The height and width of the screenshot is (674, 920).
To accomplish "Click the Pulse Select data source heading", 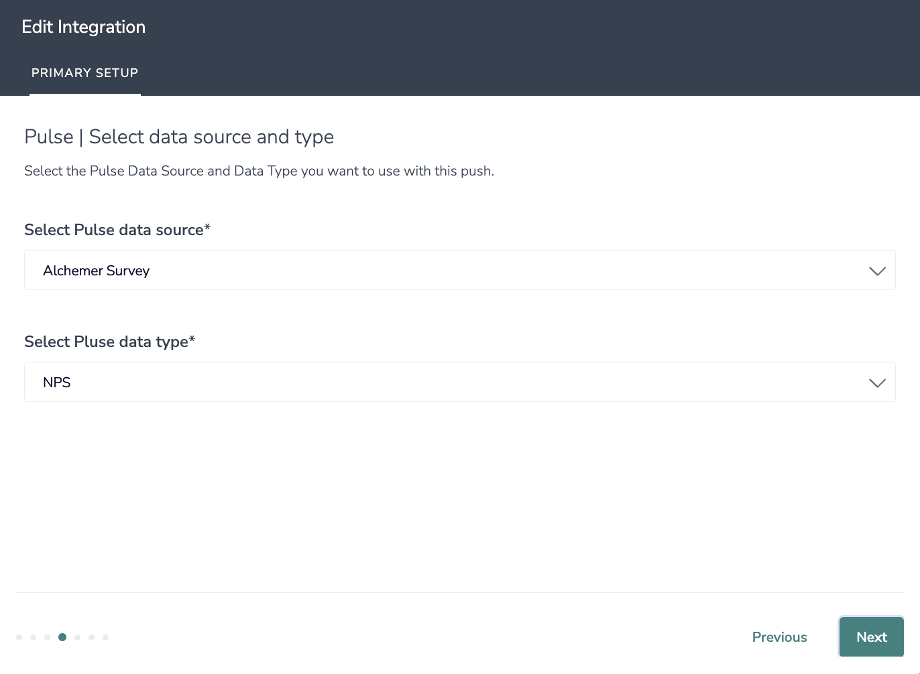I will (179, 137).
